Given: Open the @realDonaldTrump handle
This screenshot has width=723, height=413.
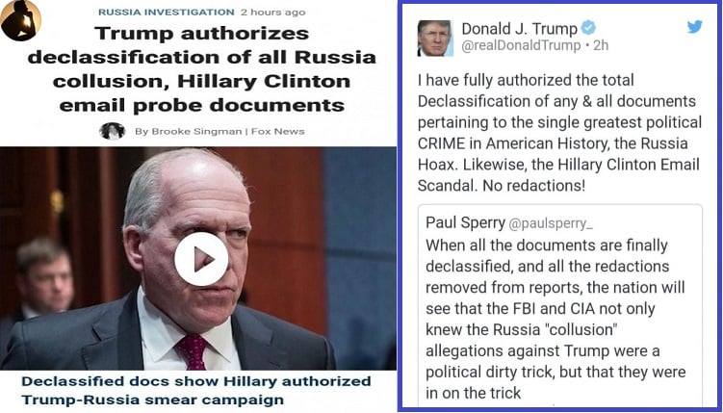Looking at the screenshot, I should tap(521, 45).
